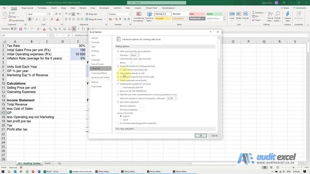Viewport: 310px width, 174px height.
Task: Click the increase font size icon
Action: tap(57, 14)
